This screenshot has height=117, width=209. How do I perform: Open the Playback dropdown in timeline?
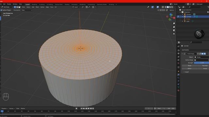pyautogui.click(x=5, y=109)
